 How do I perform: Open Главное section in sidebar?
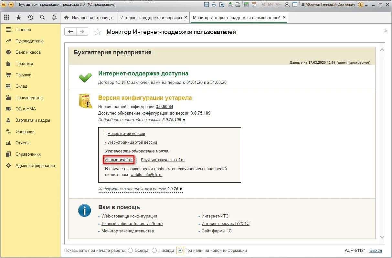[x=30, y=29]
